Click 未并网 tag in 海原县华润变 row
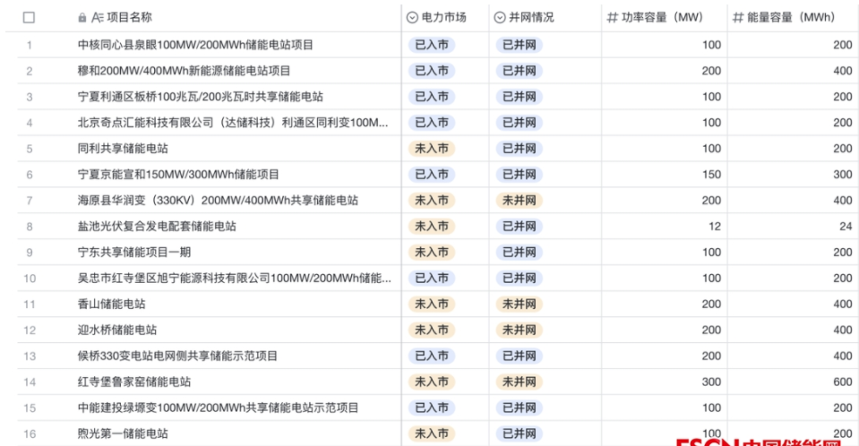The image size is (859, 446). pos(520,201)
